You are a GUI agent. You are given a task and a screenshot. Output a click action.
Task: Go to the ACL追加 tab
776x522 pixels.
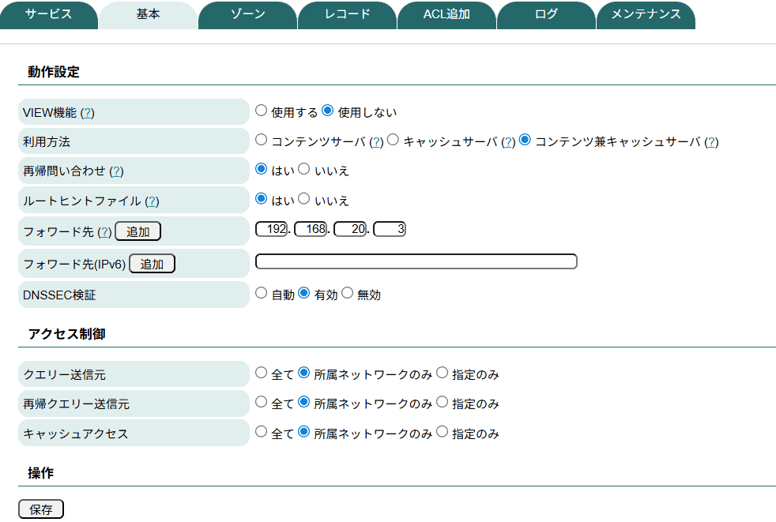(x=446, y=15)
